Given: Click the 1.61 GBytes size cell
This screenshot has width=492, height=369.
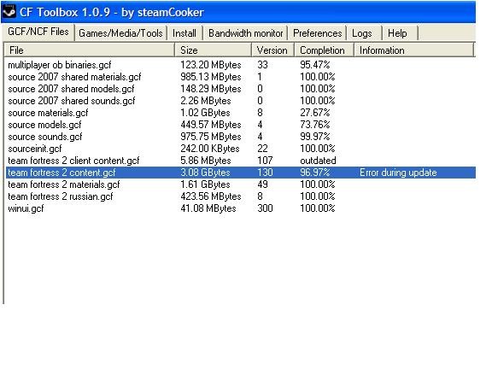Looking at the screenshot, I should (x=205, y=184).
